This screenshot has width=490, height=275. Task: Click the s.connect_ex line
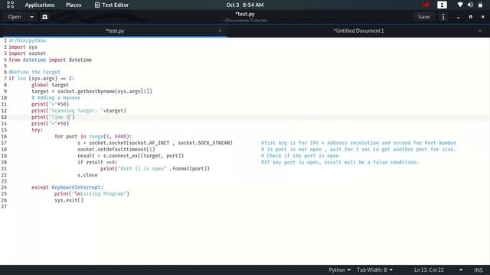coord(131,156)
